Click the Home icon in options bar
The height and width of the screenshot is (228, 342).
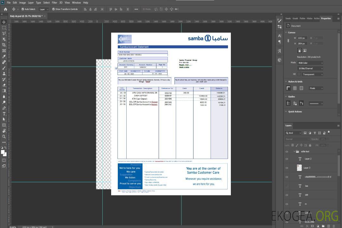(x=5, y=9)
